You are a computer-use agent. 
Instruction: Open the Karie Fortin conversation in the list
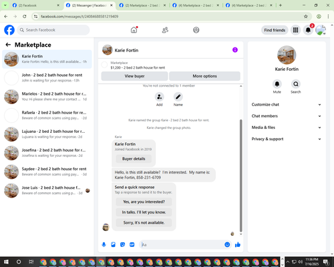pos(47,59)
